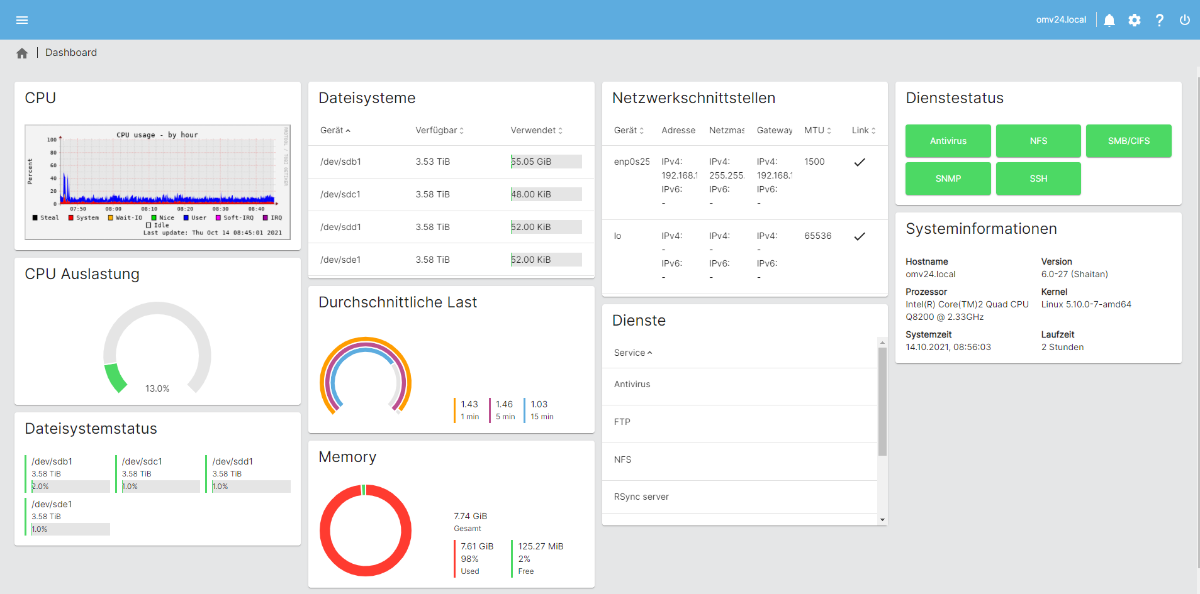Click the 7.74 GiB total memory value
This screenshot has width=1200, height=594.
click(471, 516)
